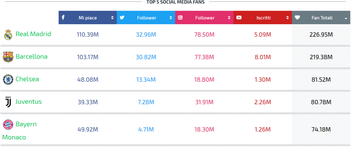Select the Iscritti column header
Screen dimensions: 351x150
263,18
